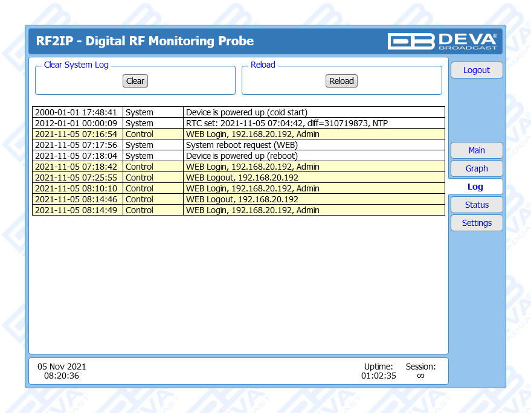The width and height of the screenshot is (531, 413).
Task: Click the RTC set NTP log entry
Action: [286, 123]
